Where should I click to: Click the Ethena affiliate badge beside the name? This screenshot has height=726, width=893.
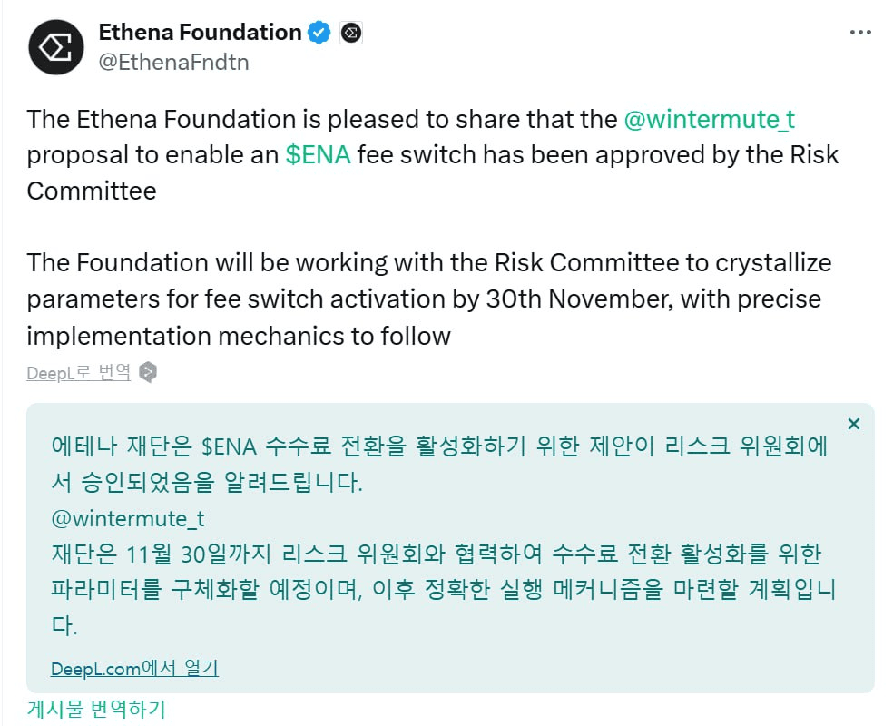pos(351,33)
